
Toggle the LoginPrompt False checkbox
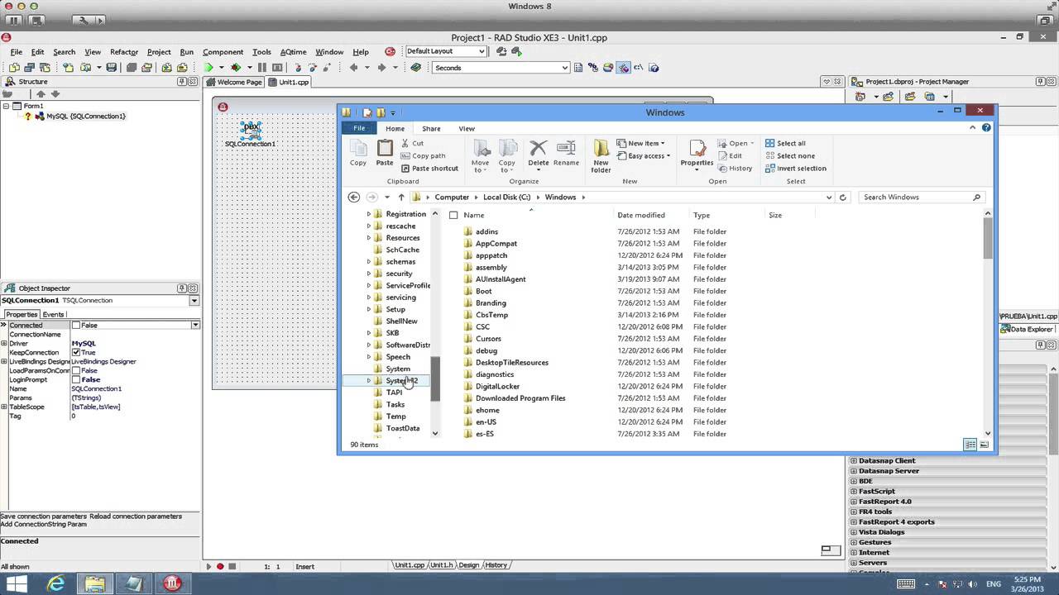(76, 379)
